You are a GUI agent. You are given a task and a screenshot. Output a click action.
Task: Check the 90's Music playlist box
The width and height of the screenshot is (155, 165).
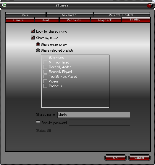pos(45,58)
